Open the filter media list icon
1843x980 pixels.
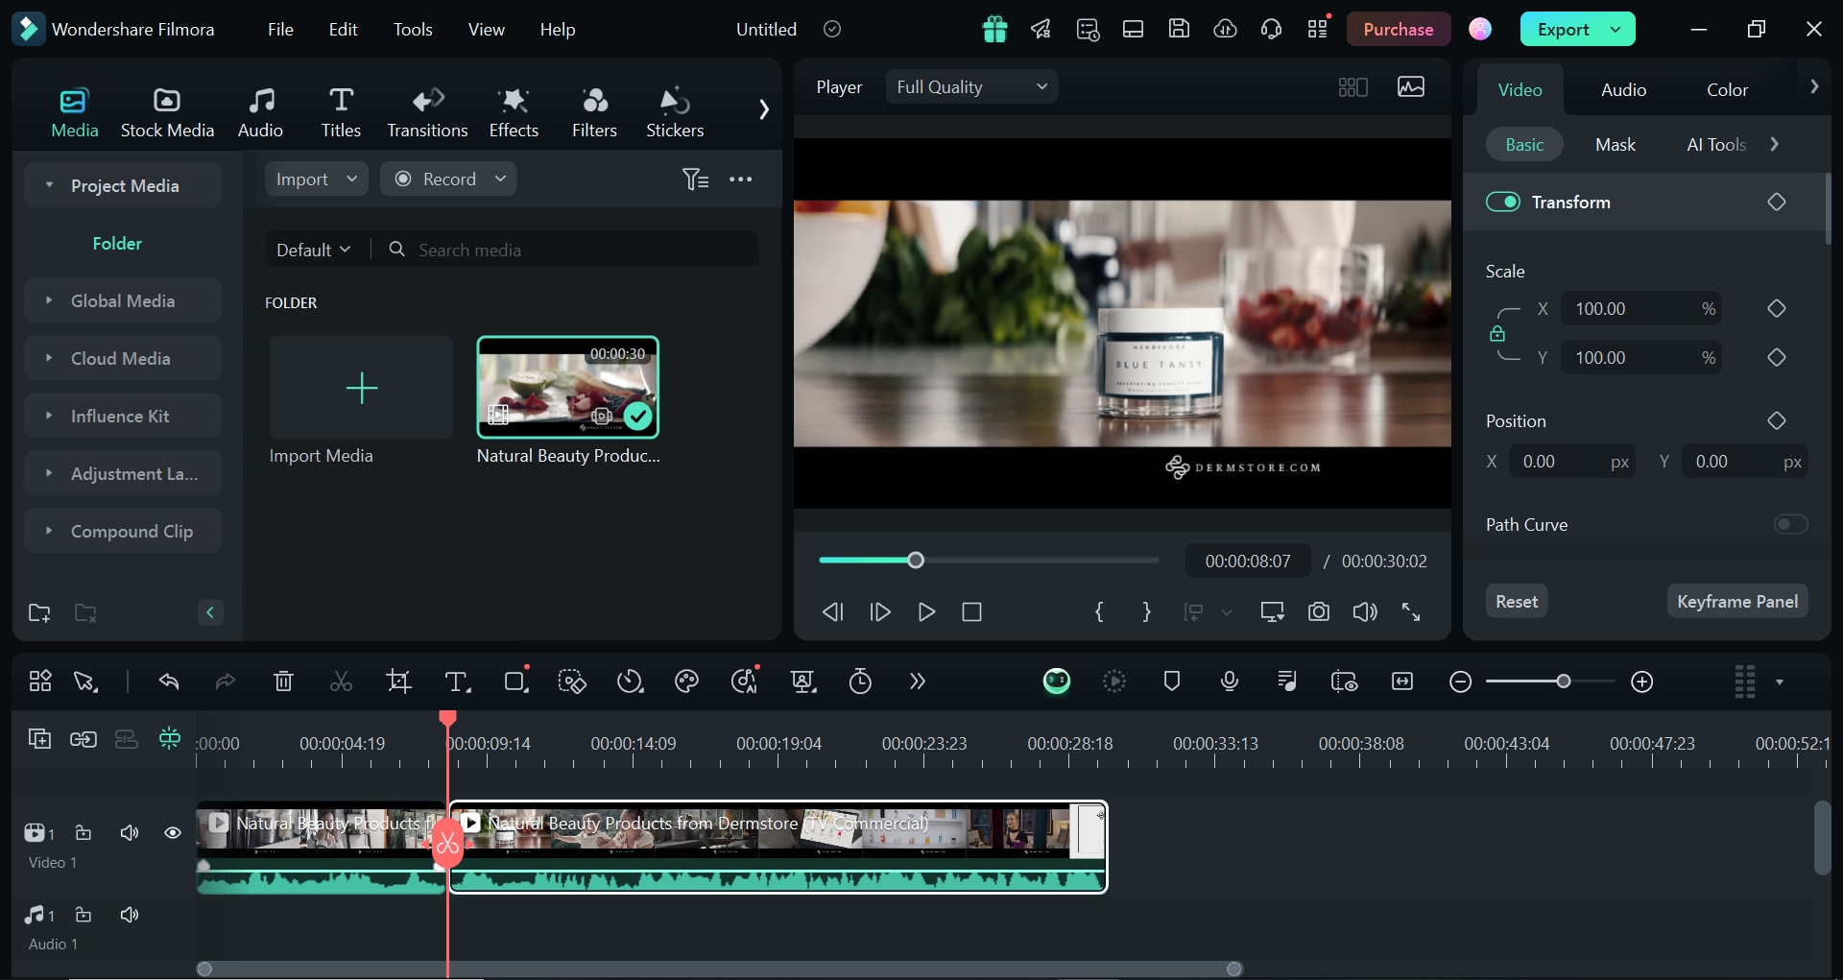(x=696, y=179)
